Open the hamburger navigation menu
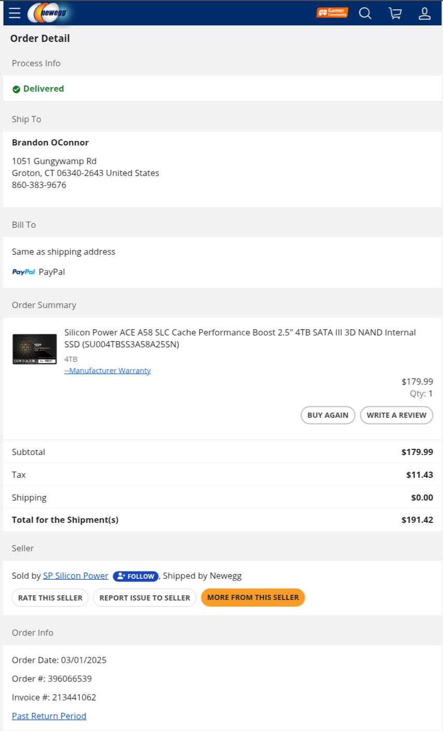This screenshot has width=443, height=731. pyautogui.click(x=15, y=13)
